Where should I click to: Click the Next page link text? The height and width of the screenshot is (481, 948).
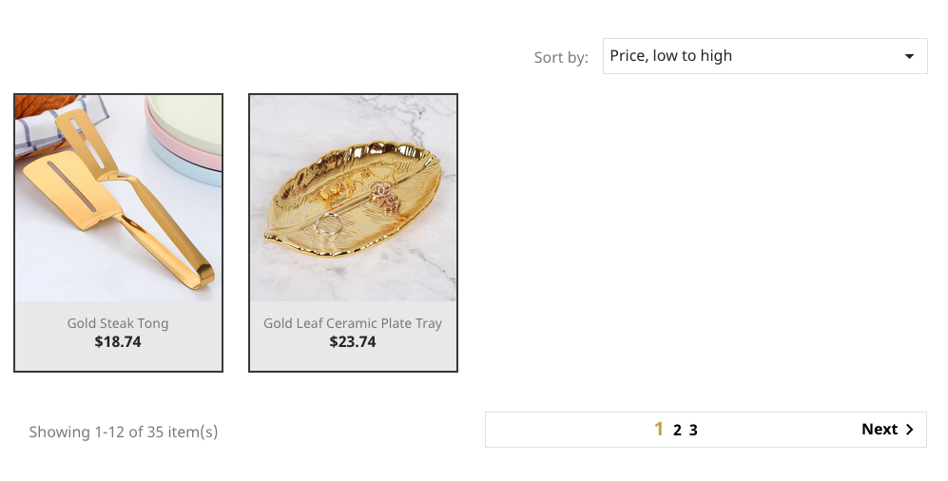click(880, 430)
